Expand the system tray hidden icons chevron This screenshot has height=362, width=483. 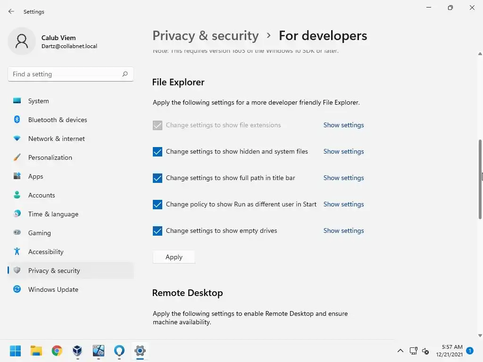point(400,351)
